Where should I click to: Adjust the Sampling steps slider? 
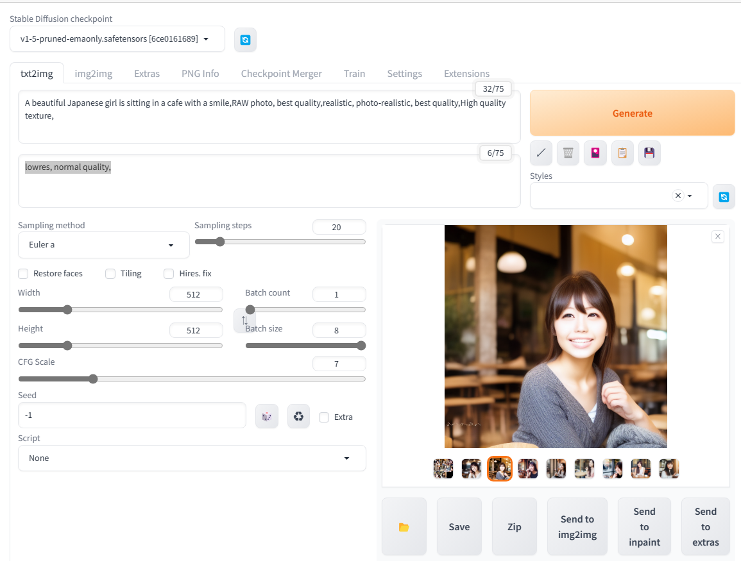tap(280, 242)
